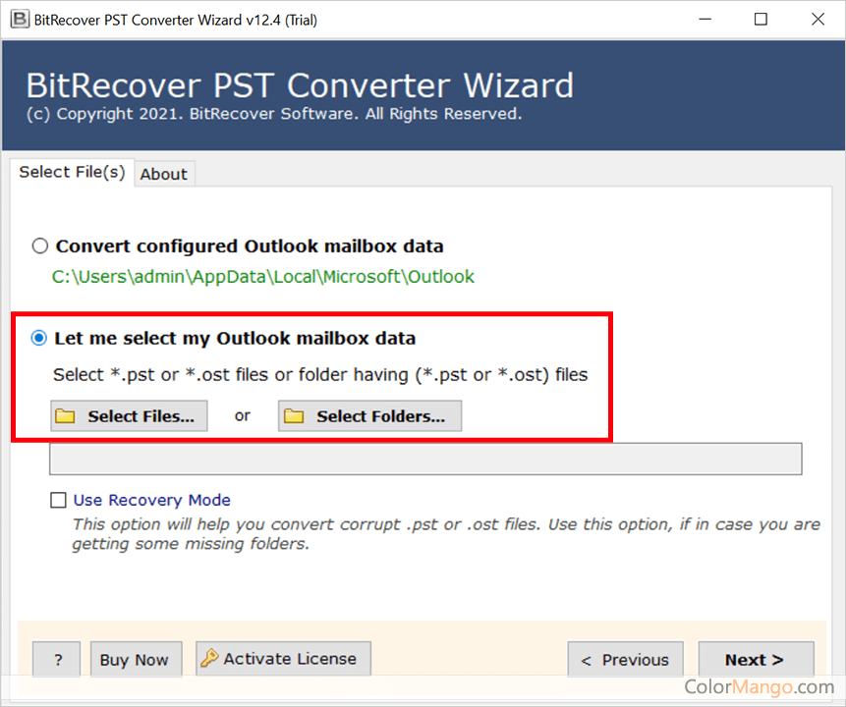
Task: Close the PST Converter Wizard window
Action: [818, 20]
